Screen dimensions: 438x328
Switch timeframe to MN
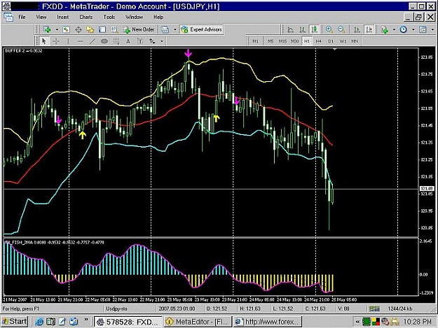coord(355,41)
